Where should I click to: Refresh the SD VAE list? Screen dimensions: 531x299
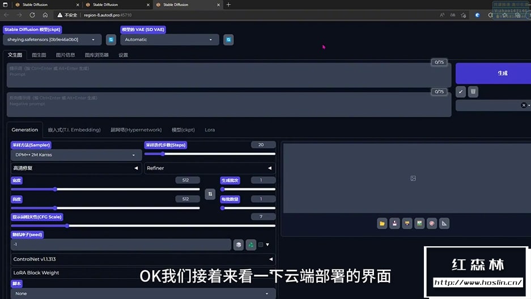(x=228, y=40)
